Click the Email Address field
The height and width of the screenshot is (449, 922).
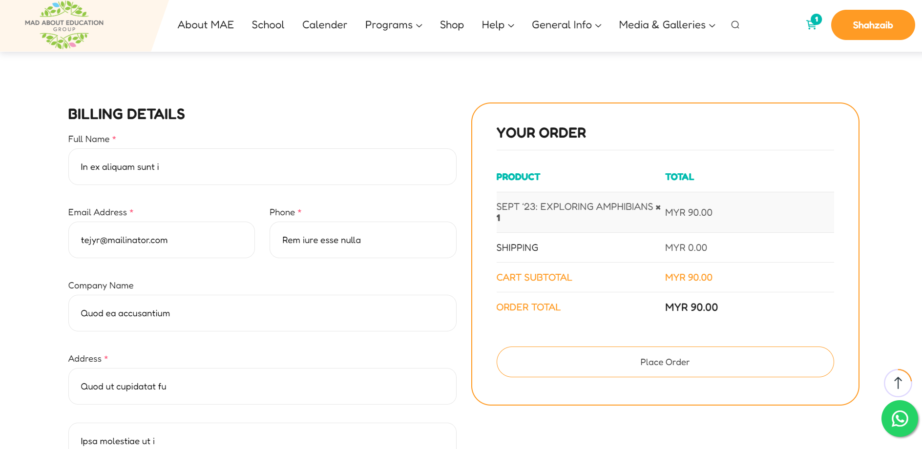point(162,240)
